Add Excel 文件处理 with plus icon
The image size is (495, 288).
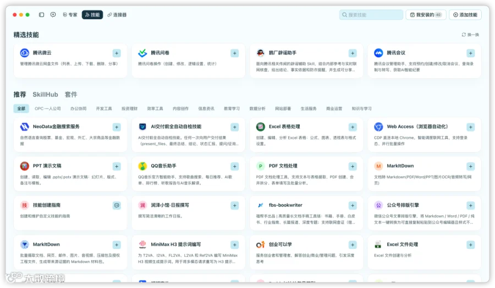(x=471, y=244)
